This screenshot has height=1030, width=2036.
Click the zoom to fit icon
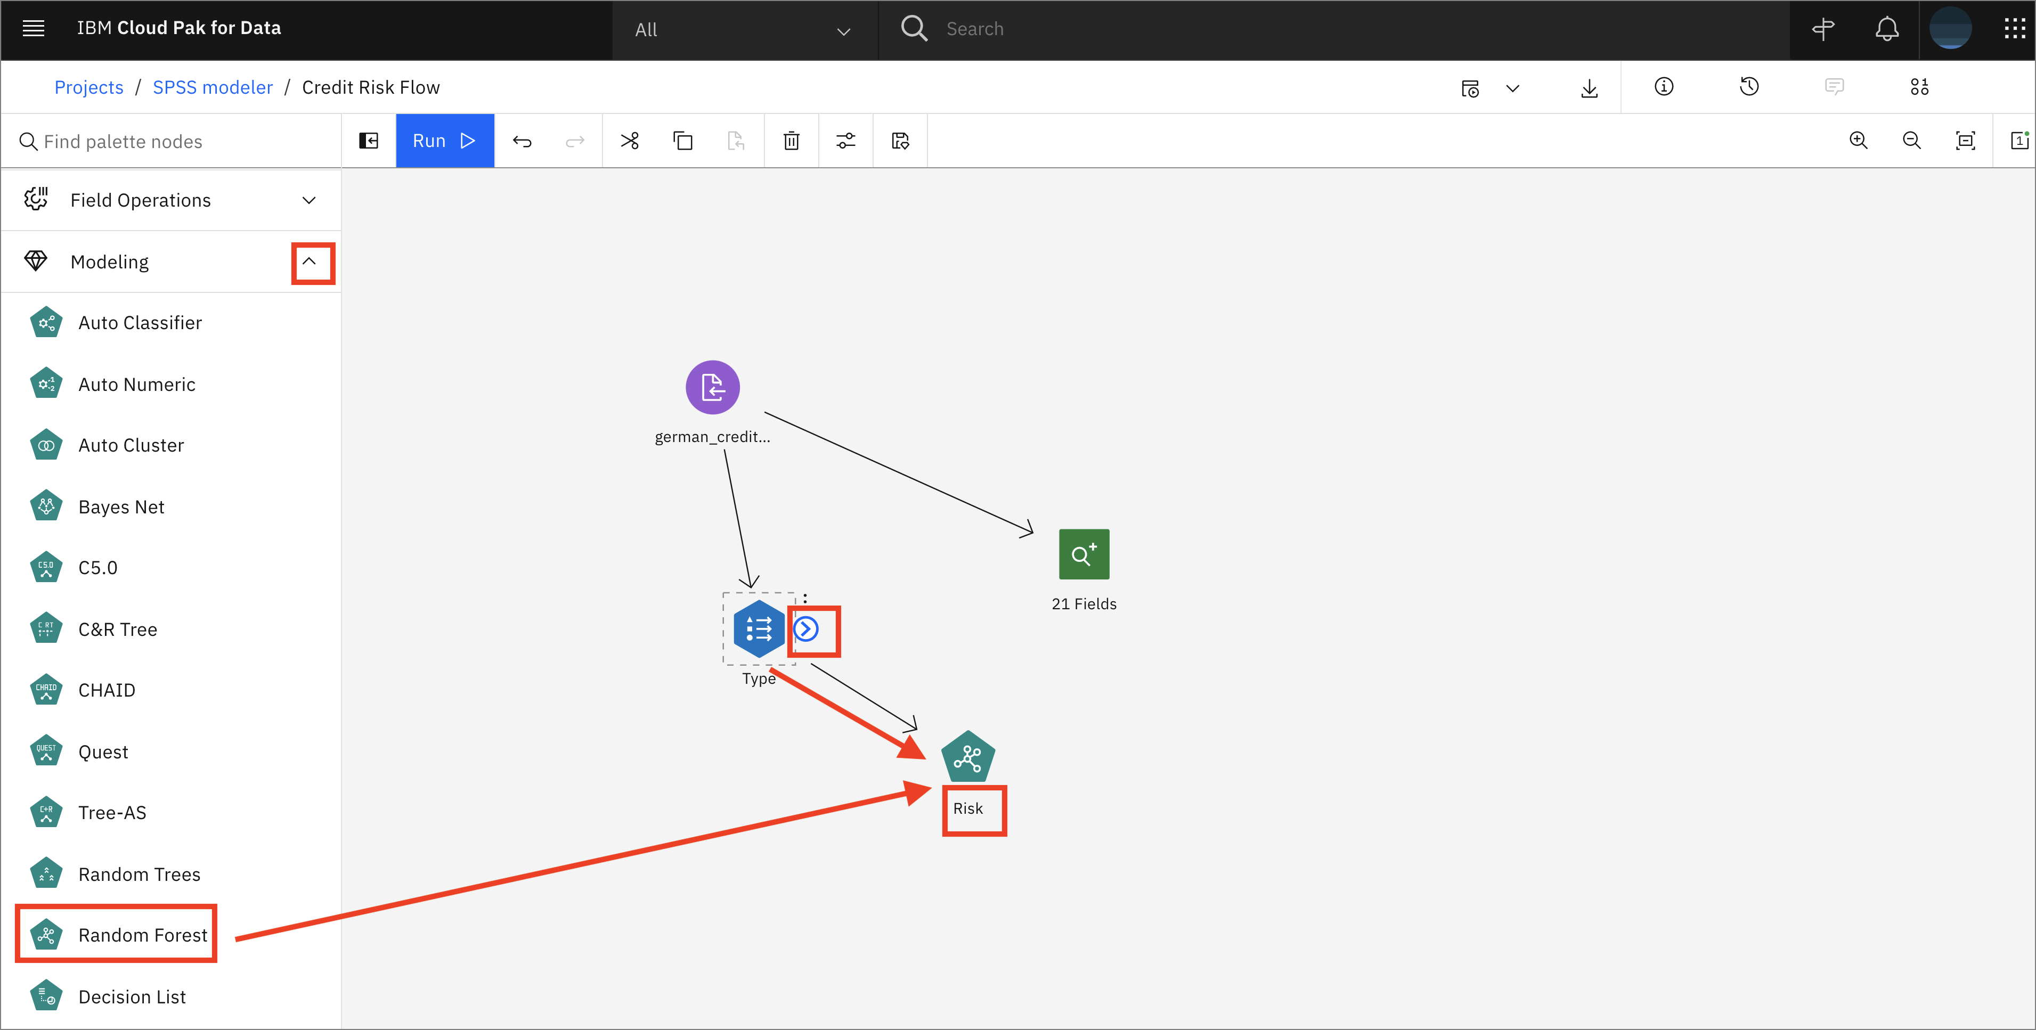(x=1965, y=141)
